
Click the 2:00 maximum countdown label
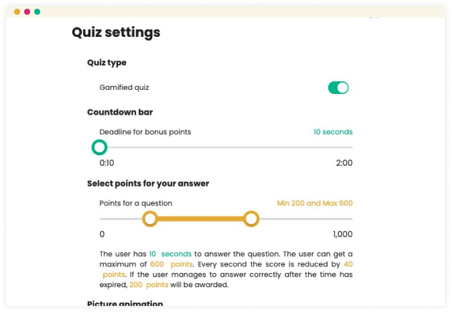click(x=344, y=162)
